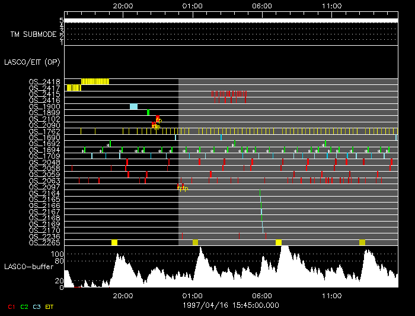This screenshot has height=316, width=415.
Task: Click the yellow 'frfp' marker near OS_2097
Action: [x=183, y=189]
